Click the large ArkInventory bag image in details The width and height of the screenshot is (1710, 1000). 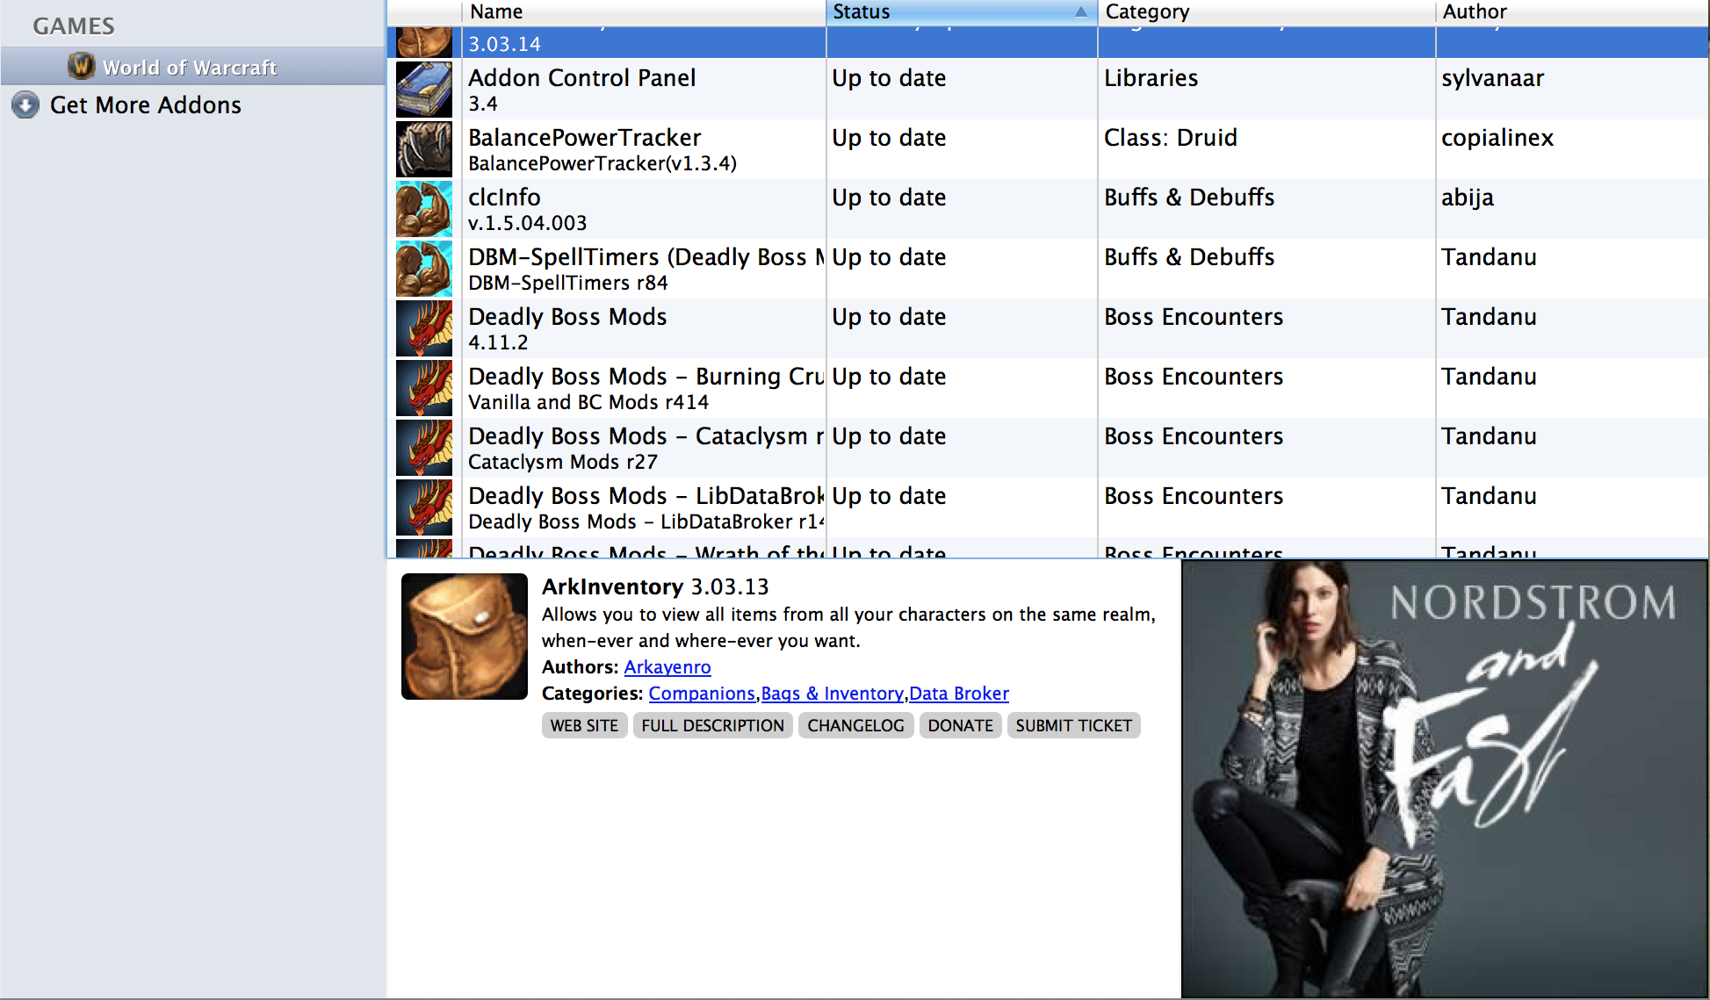pyautogui.click(x=465, y=637)
